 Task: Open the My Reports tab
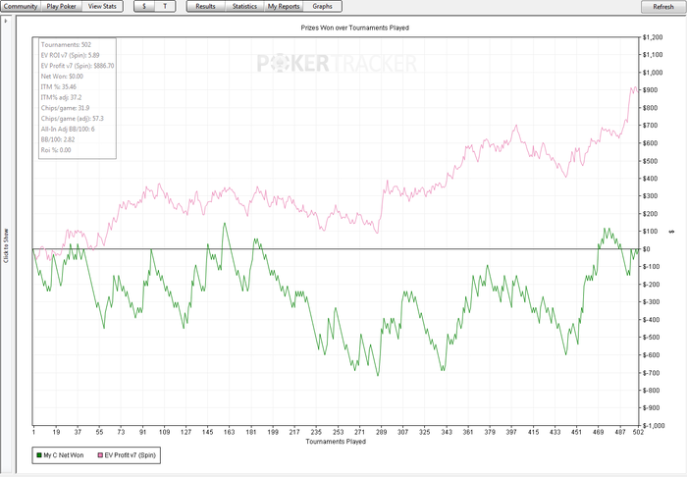click(x=284, y=6)
